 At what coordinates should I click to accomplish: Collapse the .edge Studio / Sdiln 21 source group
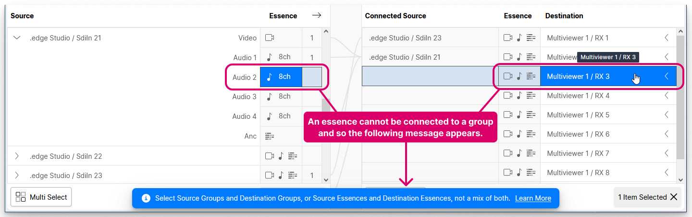click(17, 38)
